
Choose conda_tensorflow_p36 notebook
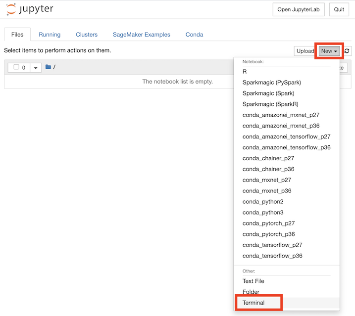(x=286, y=256)
